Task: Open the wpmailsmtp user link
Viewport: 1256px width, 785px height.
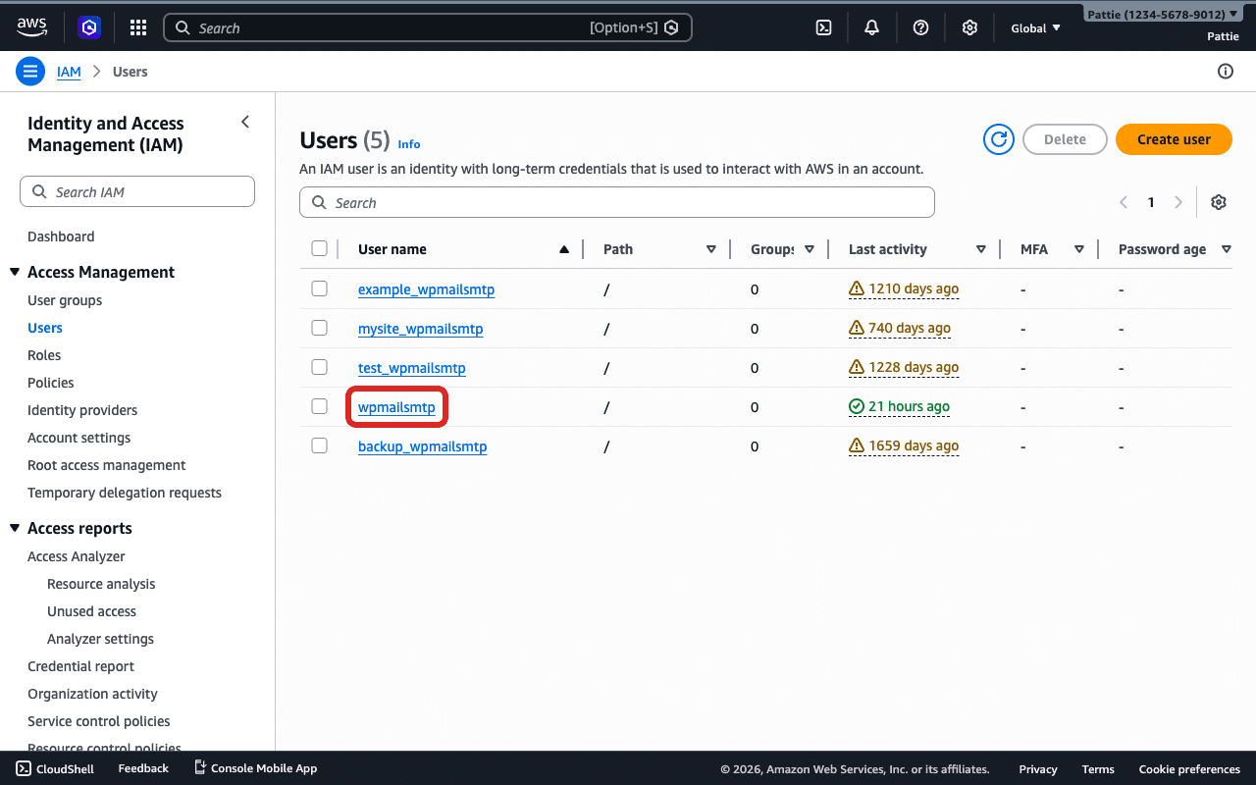Action: pos(396,407)
